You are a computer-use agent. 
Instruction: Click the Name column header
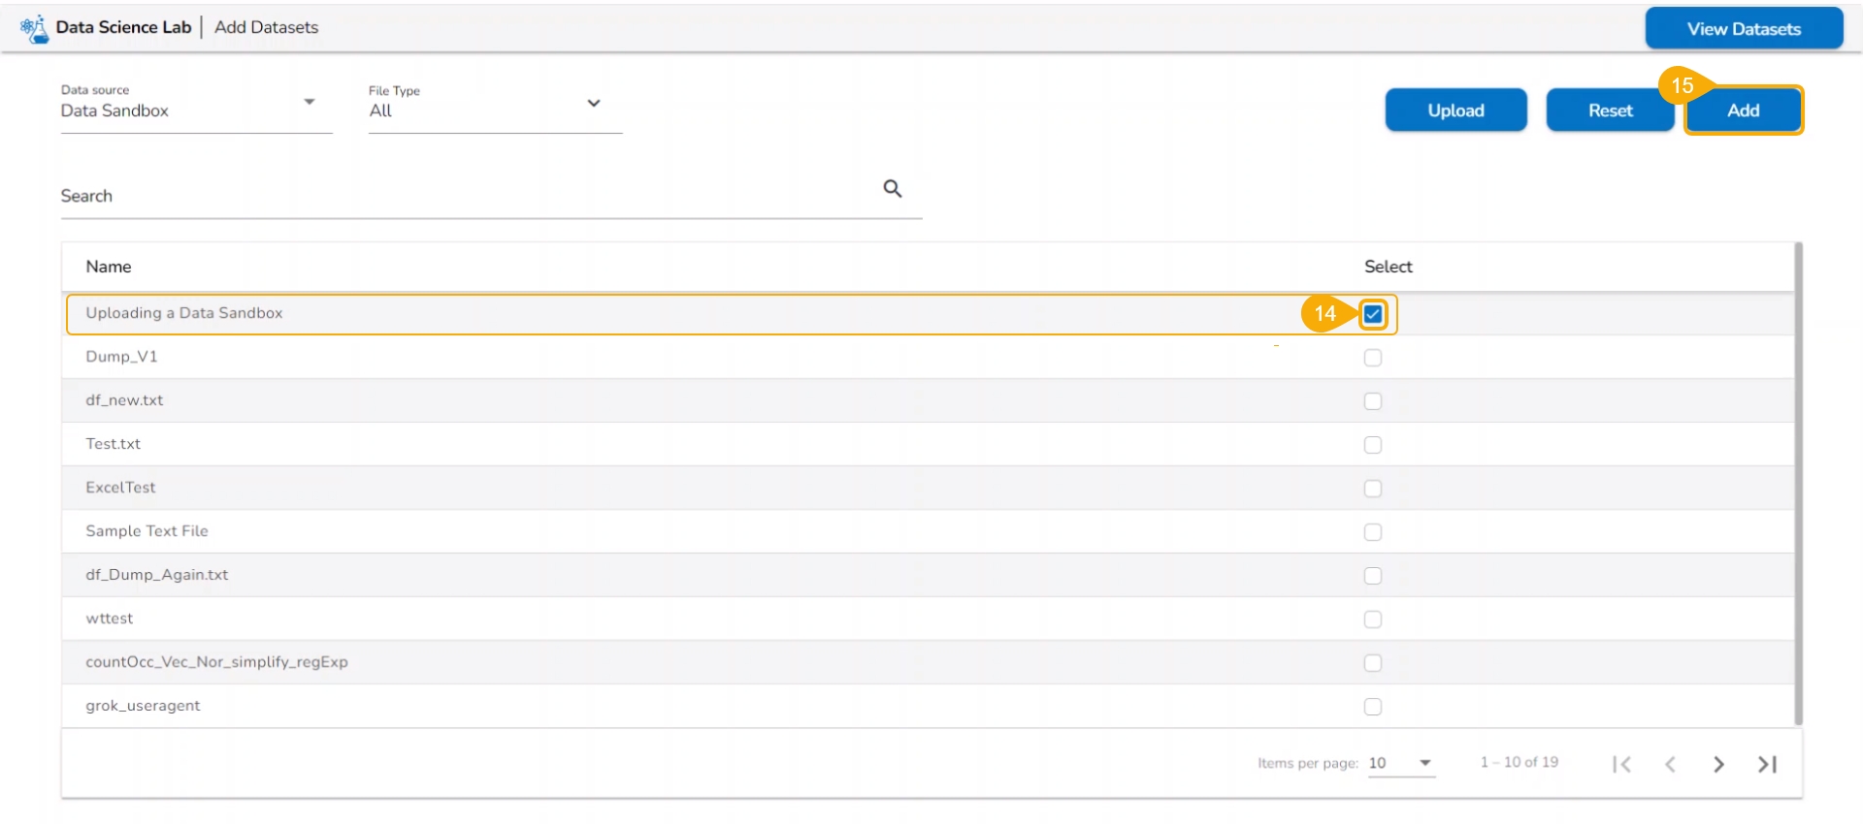pyautogui.click(x=109, y=267)
